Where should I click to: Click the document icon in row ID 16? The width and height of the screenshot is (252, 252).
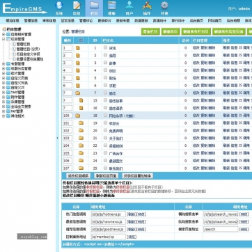point(81,108)
